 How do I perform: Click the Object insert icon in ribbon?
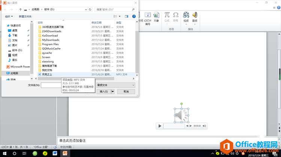pos(156,15)
